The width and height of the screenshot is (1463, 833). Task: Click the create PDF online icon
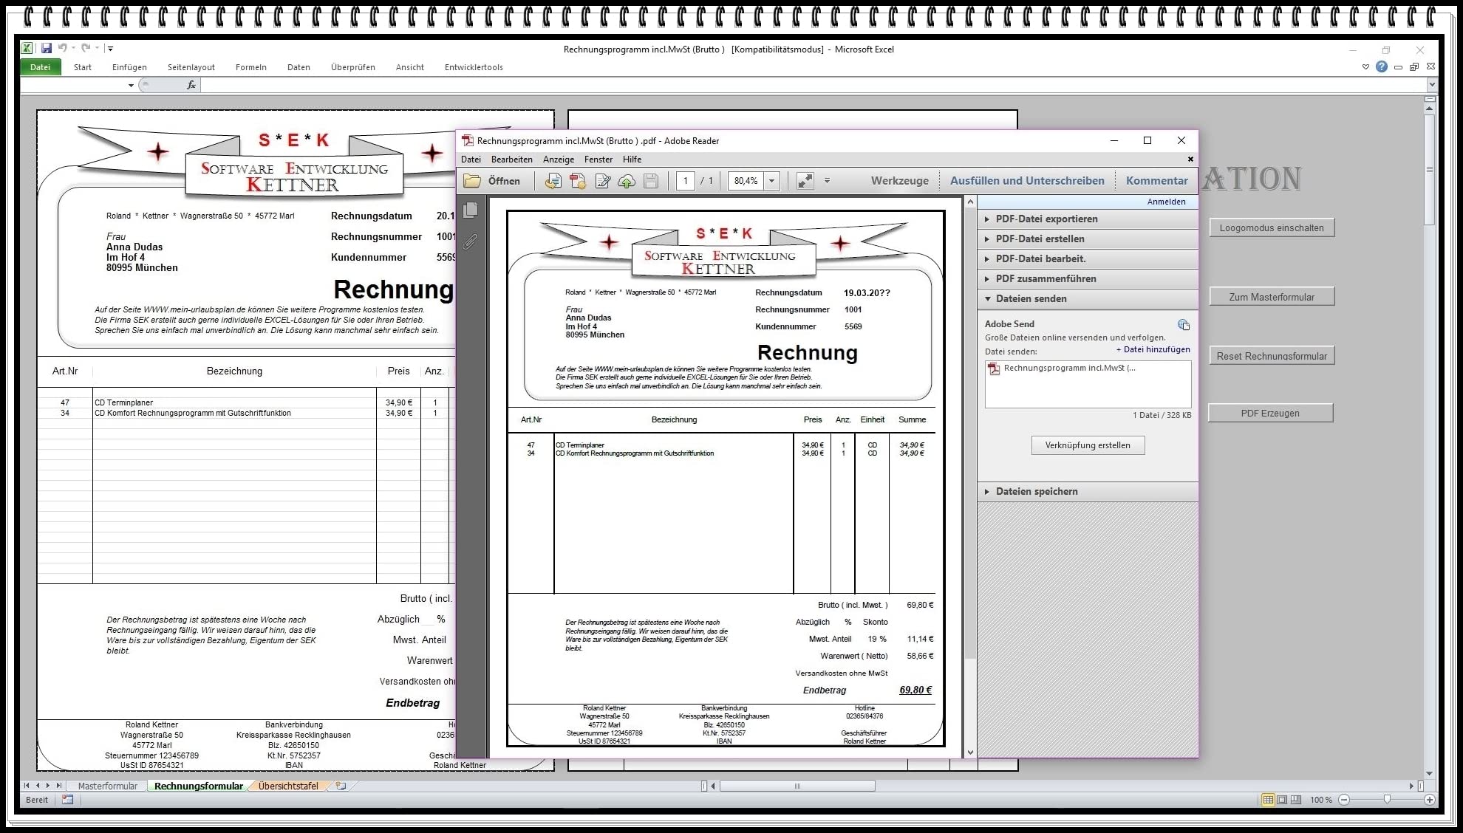point(578,181)
